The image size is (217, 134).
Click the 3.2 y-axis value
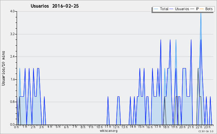pos(12,34)
